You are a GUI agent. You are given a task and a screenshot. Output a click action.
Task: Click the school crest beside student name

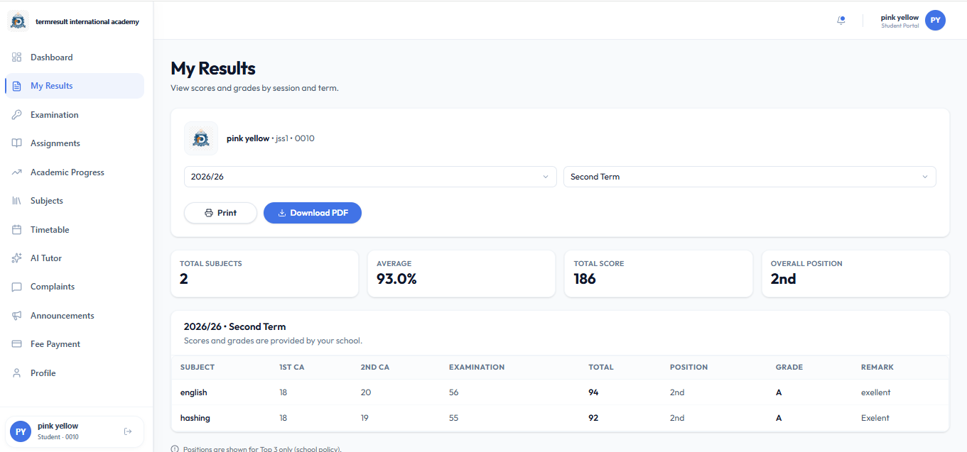(201, 138)
